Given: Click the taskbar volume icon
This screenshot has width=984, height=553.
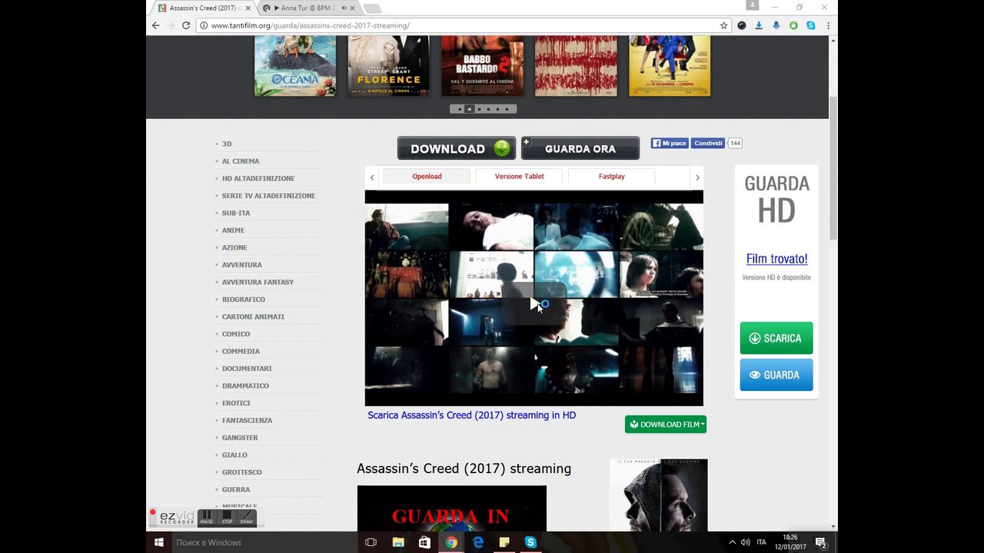Looking at the screenshot, I should pyautogui.click(x=745, y=542).
